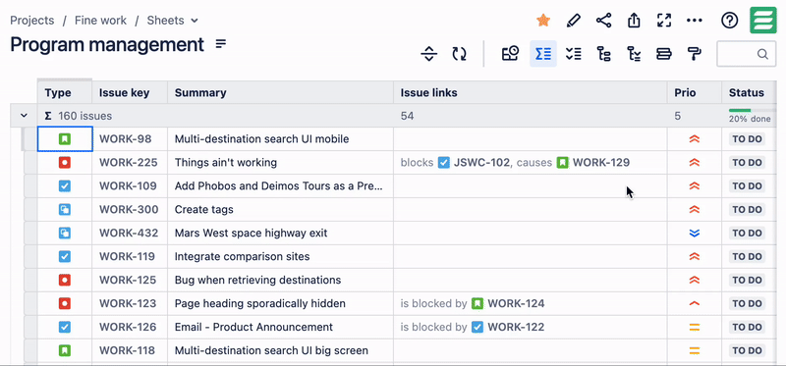Click the two-panel layout toolbar icon
The width and height of the screenshot is (786, 366).
point(664,54)
